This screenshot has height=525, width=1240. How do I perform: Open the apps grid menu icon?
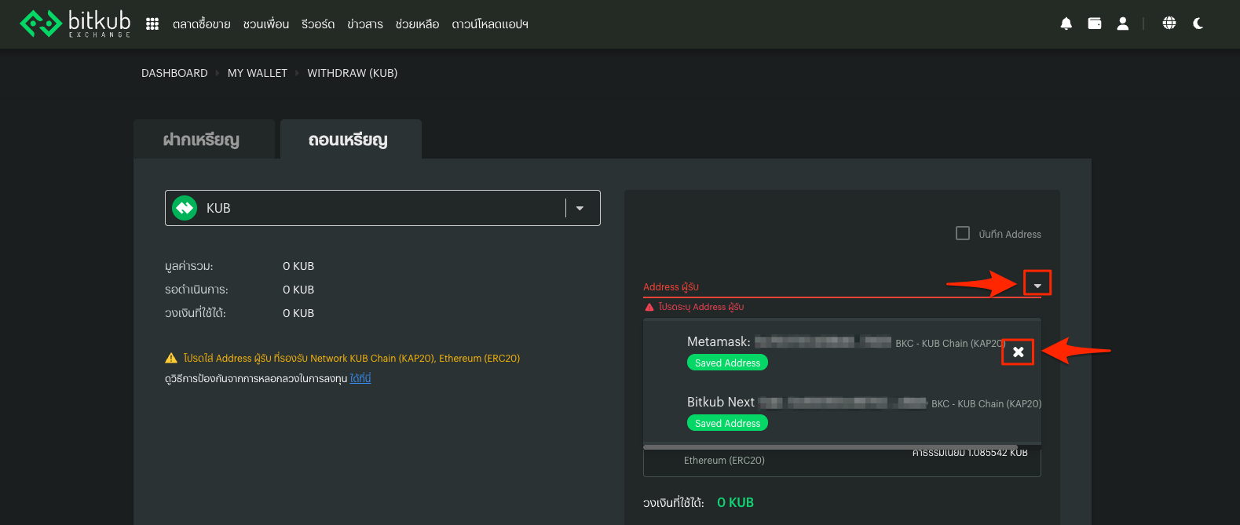tap(152, 24)
